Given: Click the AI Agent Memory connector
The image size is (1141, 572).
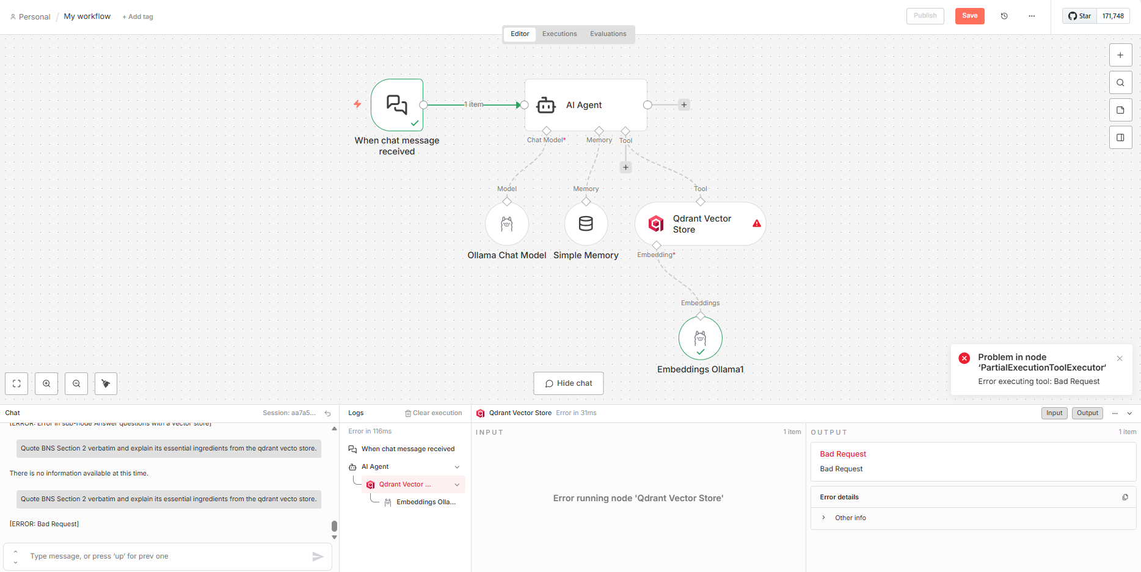Looking at the screenshot, I should click(599, 131).
